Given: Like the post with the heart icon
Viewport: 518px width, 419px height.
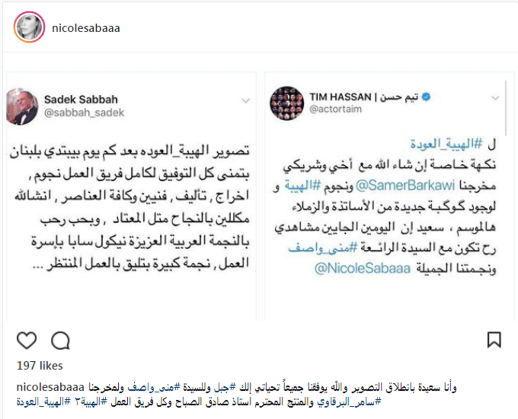Looking at the screenshot, I should point(26,341).
